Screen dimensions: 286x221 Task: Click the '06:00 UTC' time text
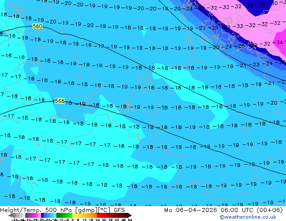(x=237, y=210)
